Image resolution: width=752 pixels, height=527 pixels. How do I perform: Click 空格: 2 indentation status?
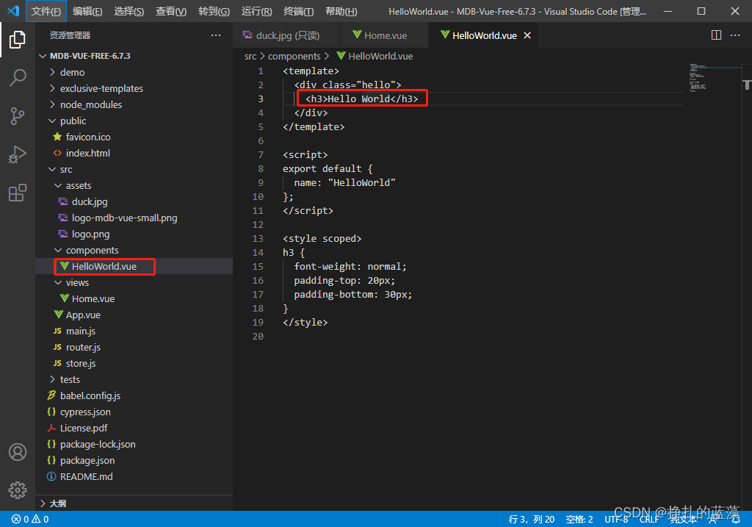pyautogui.click(x=579, y=520)
